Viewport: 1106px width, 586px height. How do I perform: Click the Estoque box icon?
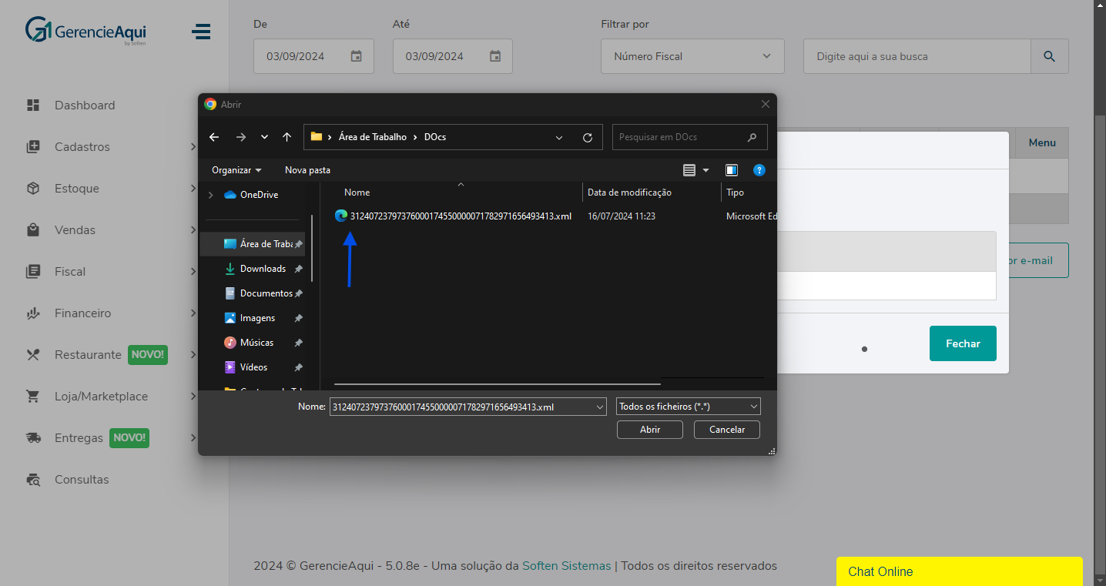(x=32, y=188)
